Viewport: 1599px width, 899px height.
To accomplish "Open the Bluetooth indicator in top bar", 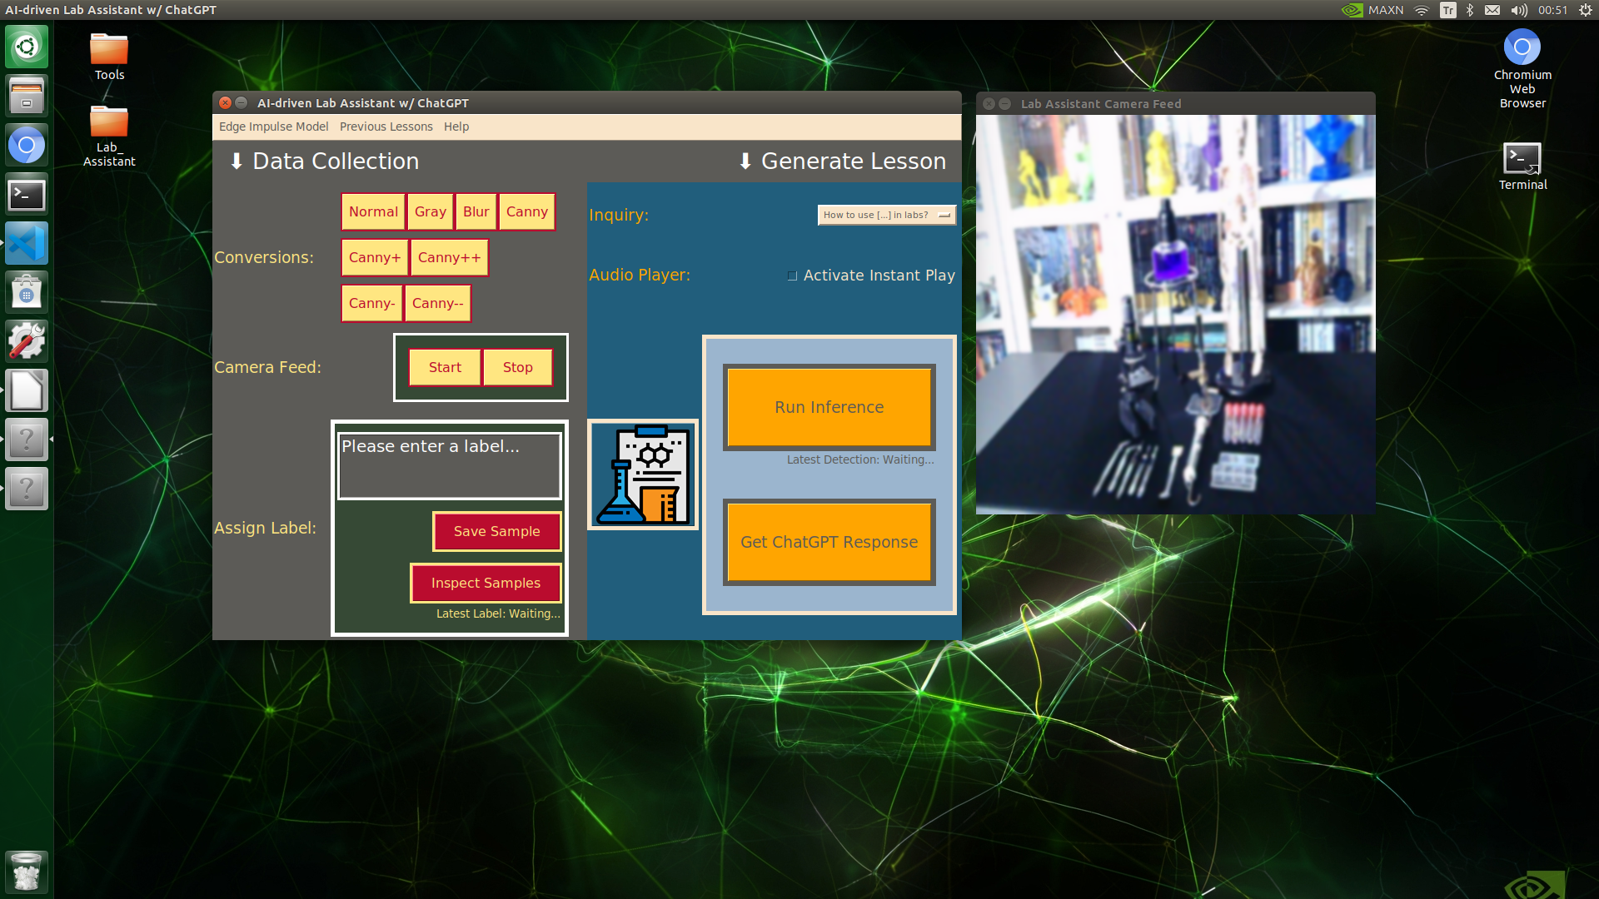I will click(x=1470, y=10).
